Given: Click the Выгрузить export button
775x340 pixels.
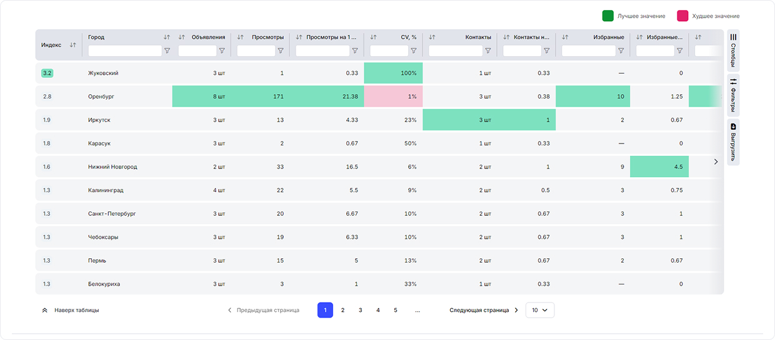Looking at the screenshot, I should click(733, 141).
